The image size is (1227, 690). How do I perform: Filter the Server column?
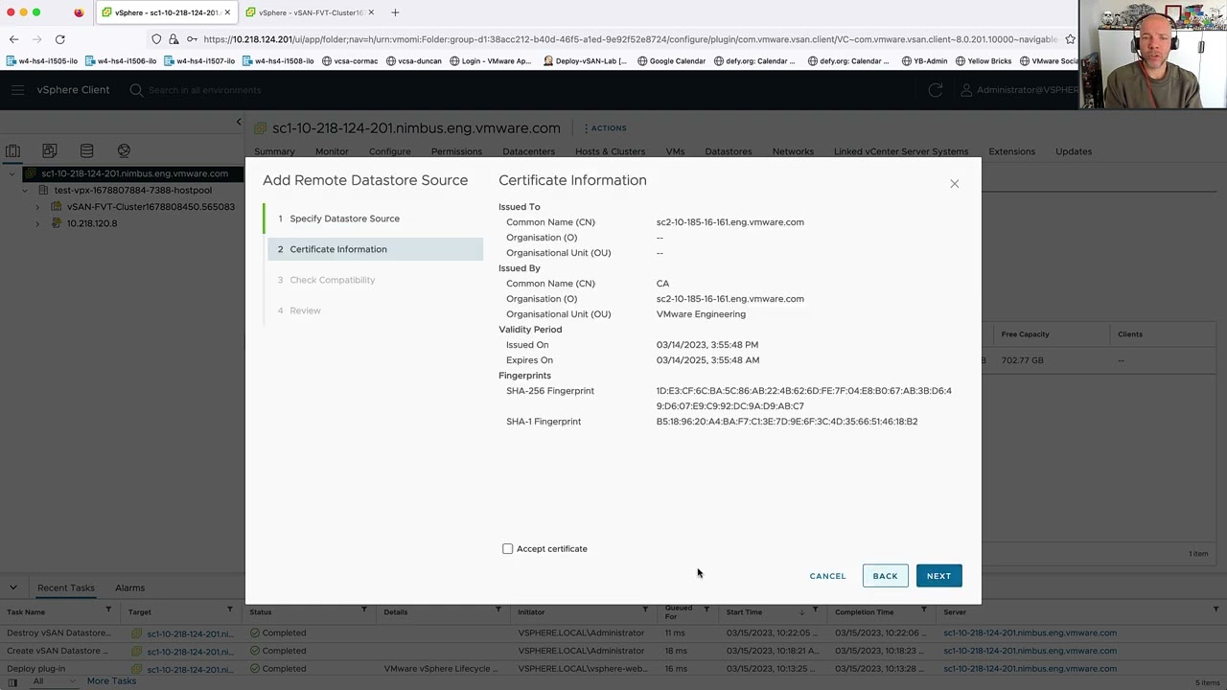tap(1215, 610)
